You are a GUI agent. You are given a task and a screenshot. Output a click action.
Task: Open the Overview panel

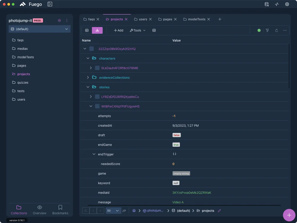[x=40, y=210]
